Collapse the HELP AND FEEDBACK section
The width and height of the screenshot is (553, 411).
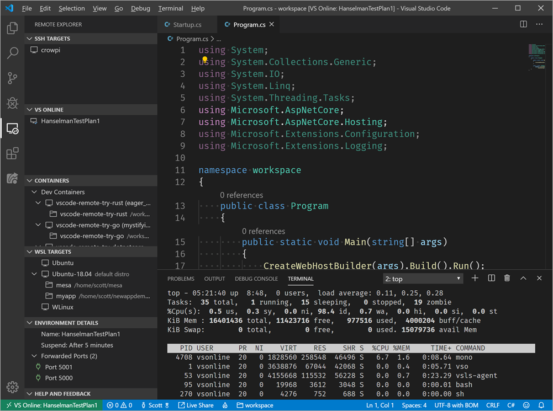(30, 394)
